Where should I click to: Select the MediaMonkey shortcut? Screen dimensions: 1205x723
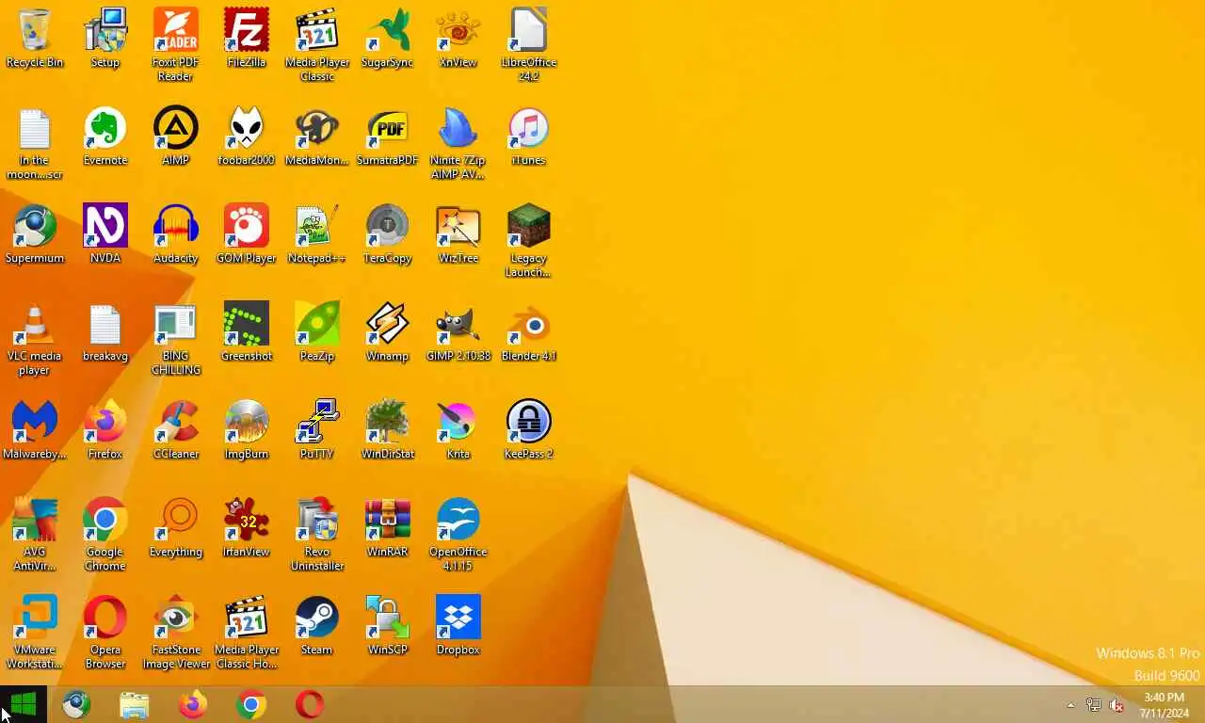(x=317, y=128)
